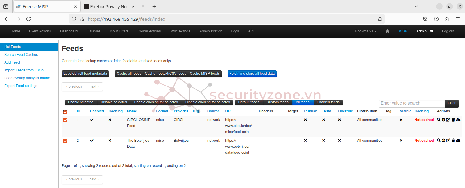Open the Sync Actions menu
The height and width of the screenshot is (188, 465).
coord(180,31)
